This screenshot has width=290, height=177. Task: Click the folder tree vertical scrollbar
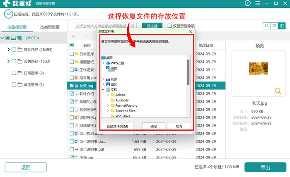coord(188,72)
